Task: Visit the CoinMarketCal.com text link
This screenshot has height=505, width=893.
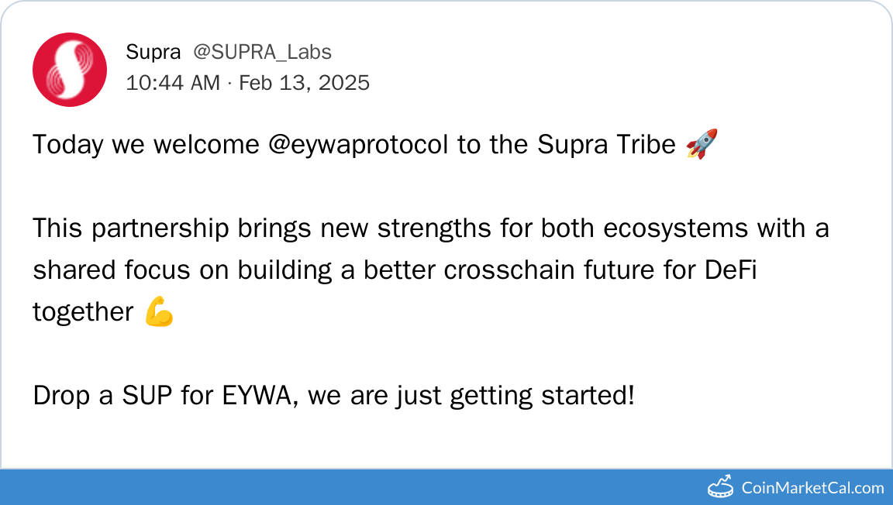Action: point(812,488)
